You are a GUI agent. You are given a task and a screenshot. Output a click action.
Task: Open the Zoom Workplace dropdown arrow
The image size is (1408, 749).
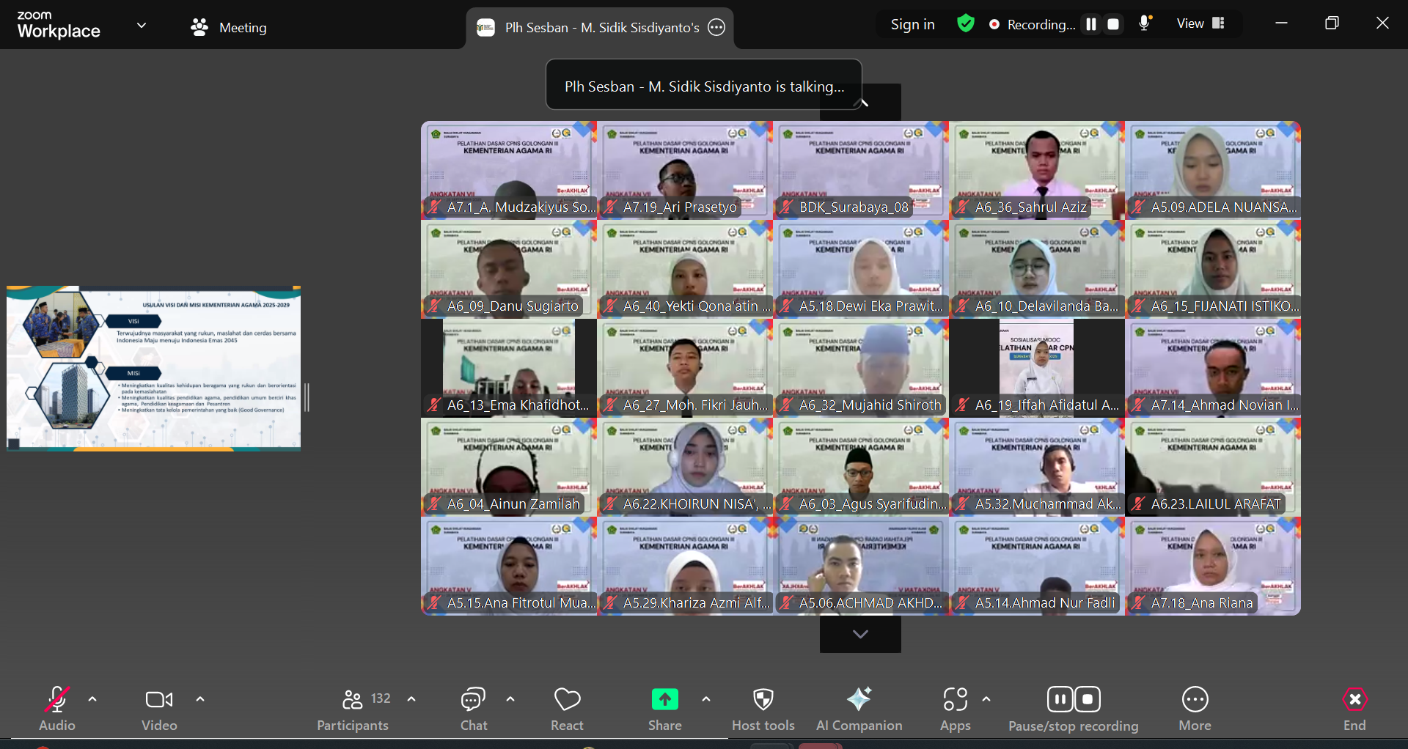click(142, 25)
